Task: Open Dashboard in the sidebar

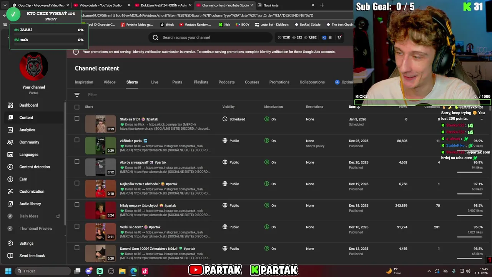Action: (x=29, y=105)
